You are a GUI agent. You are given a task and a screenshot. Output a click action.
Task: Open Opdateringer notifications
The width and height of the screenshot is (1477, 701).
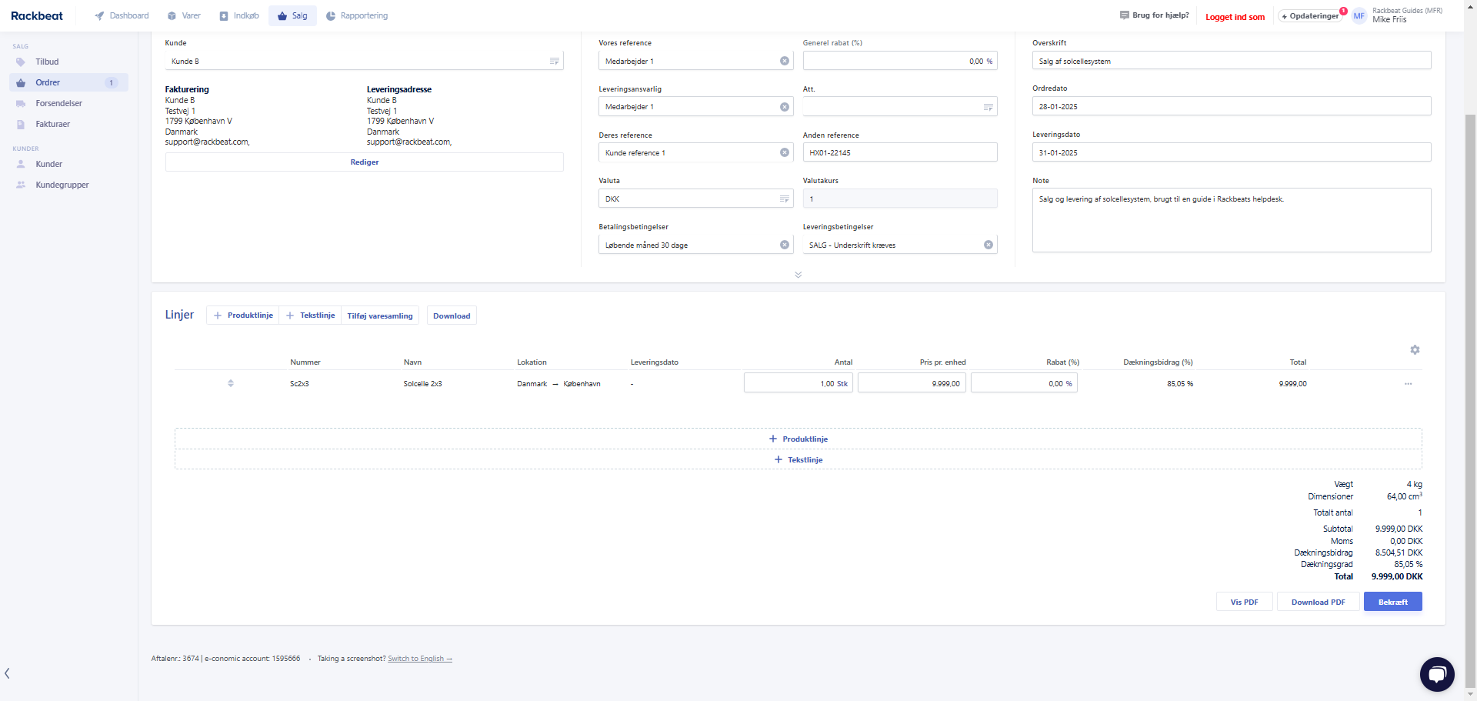tap(1312, 16)
